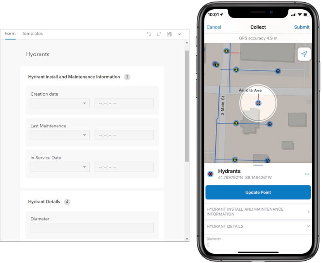The width and height of the screenshot is (322, 263).
Task: Select the Hydrants form title
Action: tap(38, 54)
